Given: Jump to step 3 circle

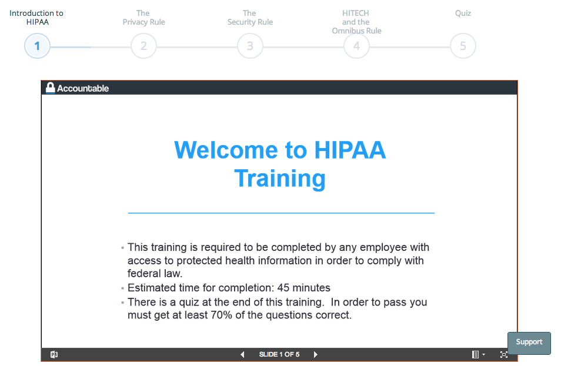Looking at the screenshot, I should click(x=250, y=46).
